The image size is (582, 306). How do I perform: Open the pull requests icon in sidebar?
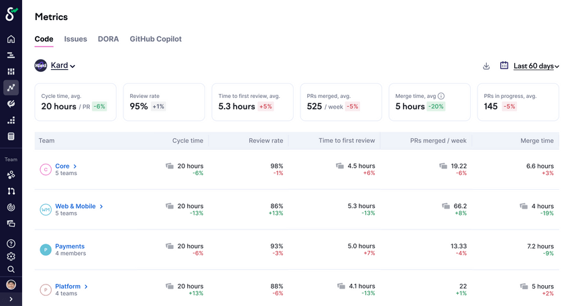point(11,191)
